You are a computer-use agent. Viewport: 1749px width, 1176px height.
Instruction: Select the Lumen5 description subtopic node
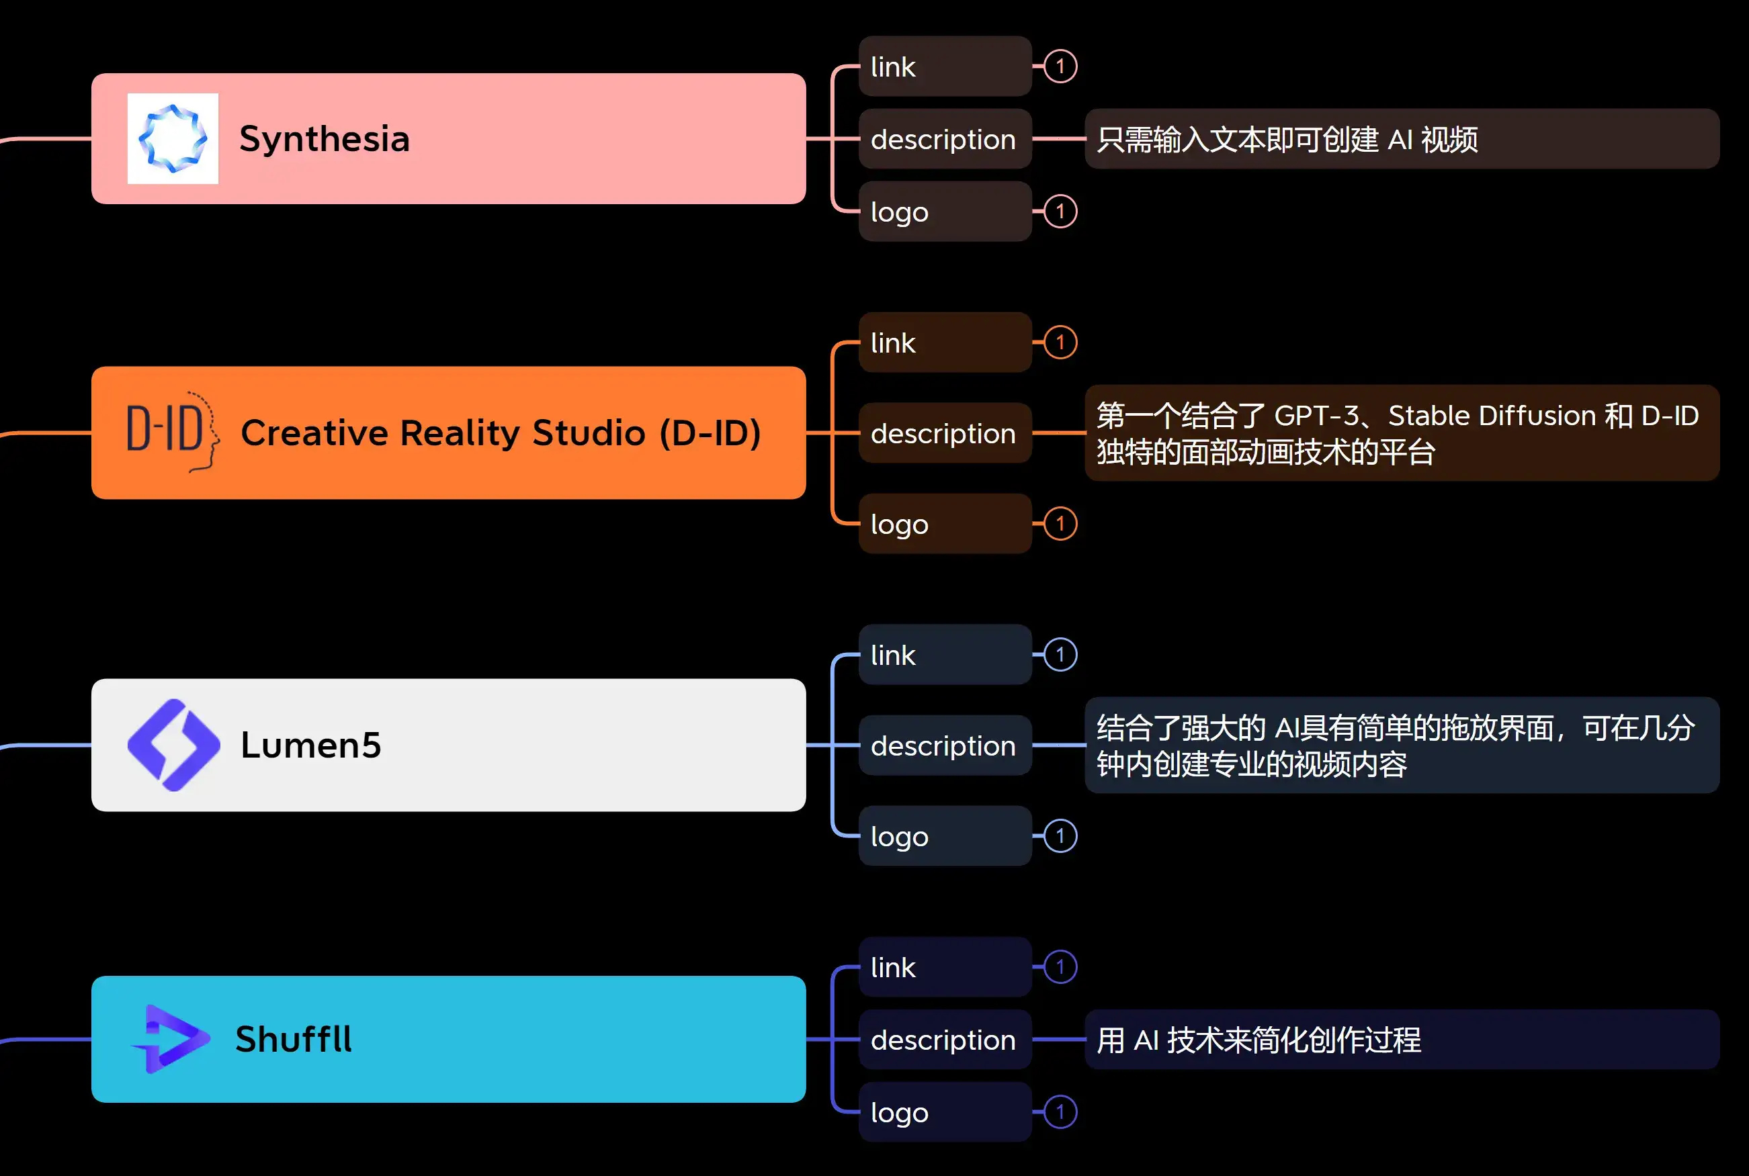click(x=944, y=745)
